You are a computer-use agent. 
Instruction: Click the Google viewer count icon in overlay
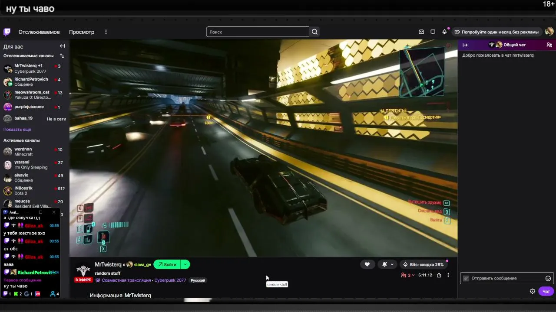pos(27,294)
